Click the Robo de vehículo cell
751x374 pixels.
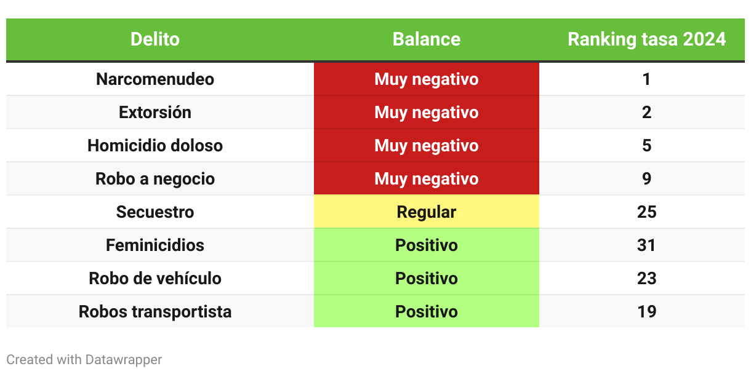click(x=155, y=279)
